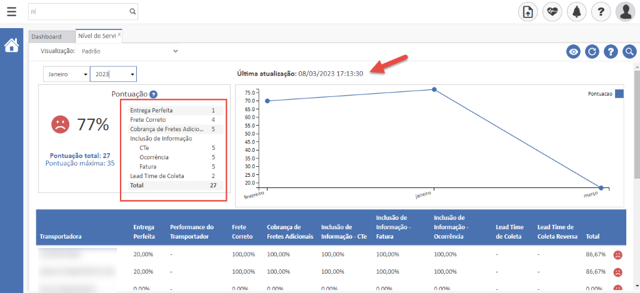Close the Nível de Serviço tab

coord(119,35)
